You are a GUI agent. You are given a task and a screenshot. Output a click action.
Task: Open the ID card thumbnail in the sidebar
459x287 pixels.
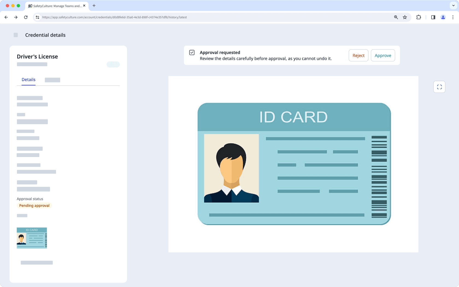(x=32, y=238)
